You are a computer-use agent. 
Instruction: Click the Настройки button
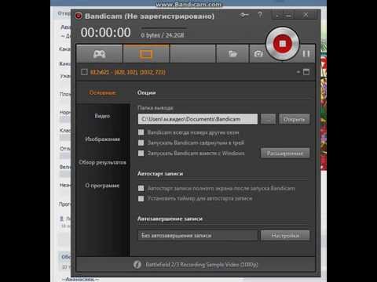tap(285, 236)
